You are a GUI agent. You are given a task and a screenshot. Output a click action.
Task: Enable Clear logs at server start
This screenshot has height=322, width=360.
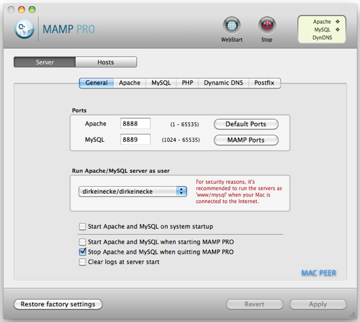tap(82, 262)
